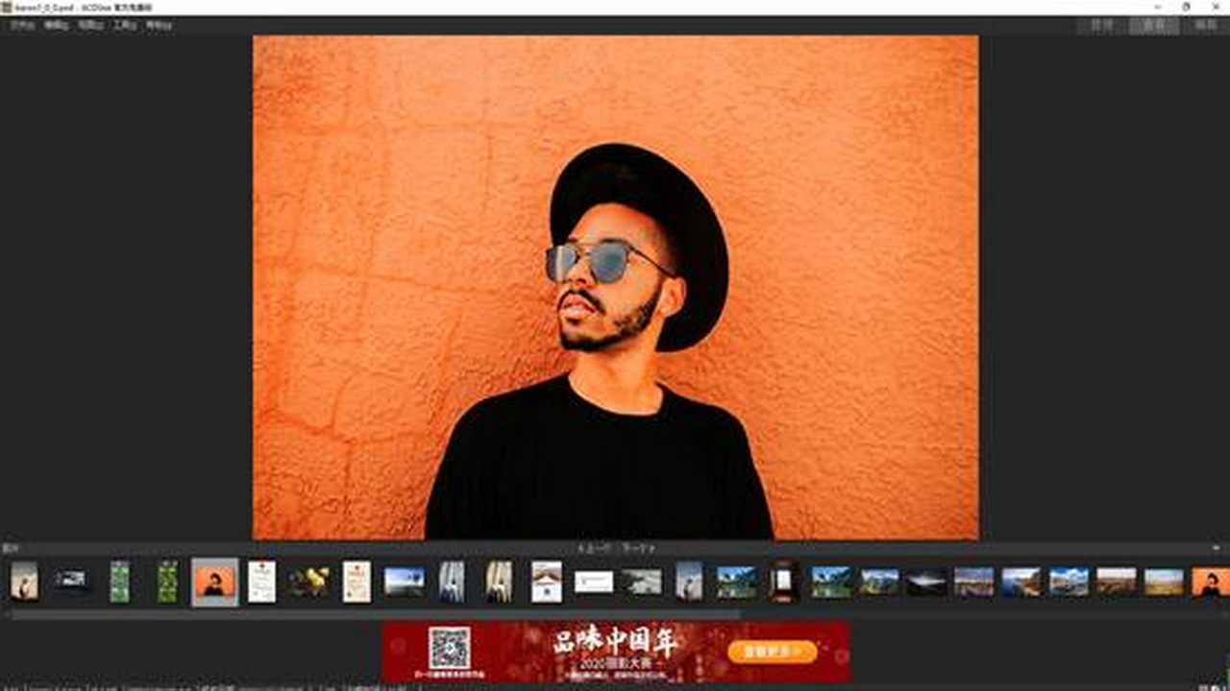Viewport: 1230px width, 691px height.
Task: Select the last orange thumbnail at far right
Action: tap(1211, 582)
